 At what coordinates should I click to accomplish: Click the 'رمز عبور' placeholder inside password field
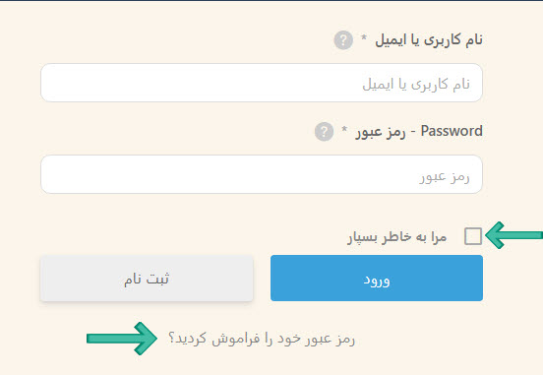[x=445, y=177]
